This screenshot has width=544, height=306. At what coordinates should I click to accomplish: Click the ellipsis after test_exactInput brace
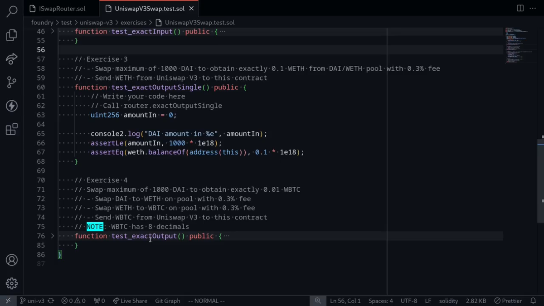tap(222, 31)
